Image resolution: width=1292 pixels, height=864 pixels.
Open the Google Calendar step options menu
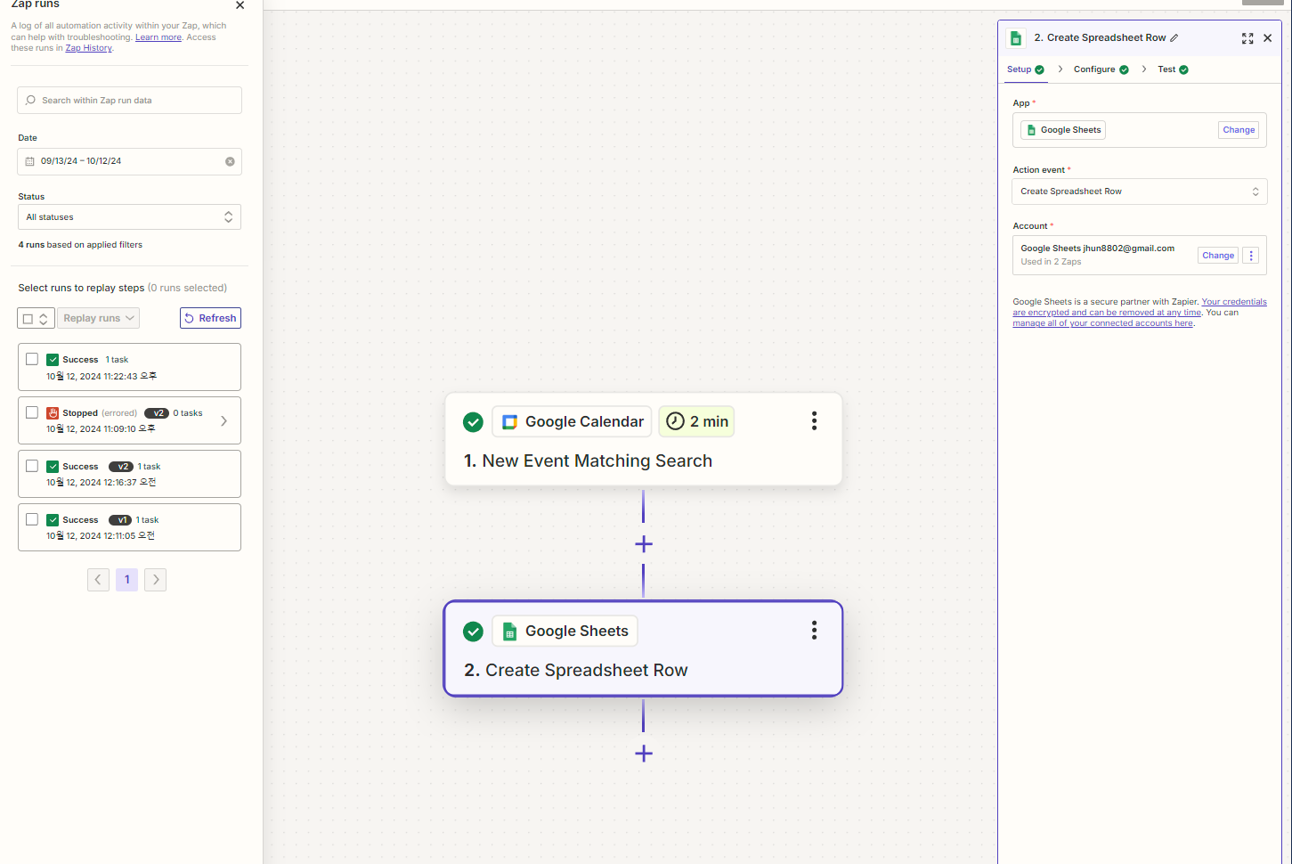click(814, 421)
